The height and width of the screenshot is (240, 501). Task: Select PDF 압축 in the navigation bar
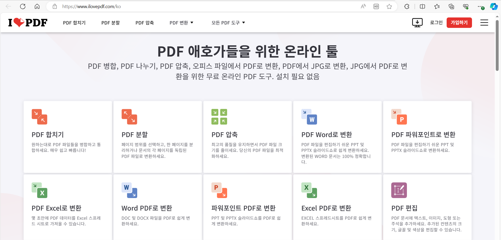pyautogui.click(x=145, y=23)
